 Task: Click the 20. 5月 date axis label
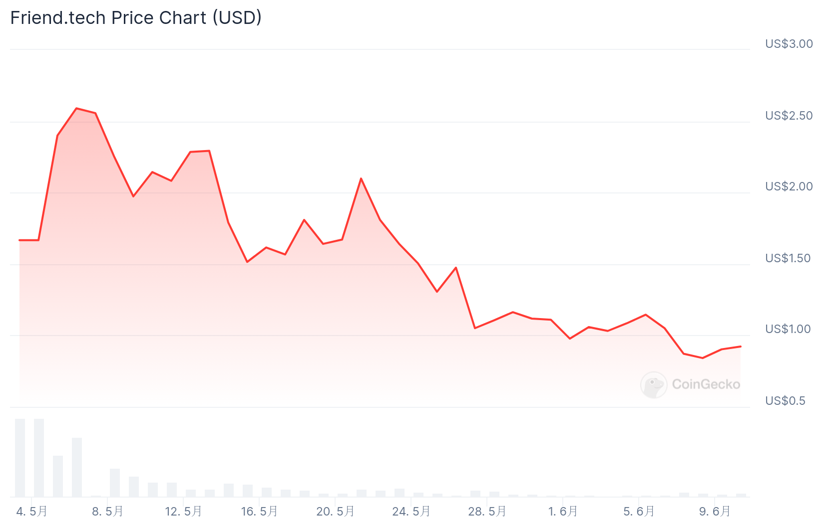pyautogui.click(x=335, y=512)
